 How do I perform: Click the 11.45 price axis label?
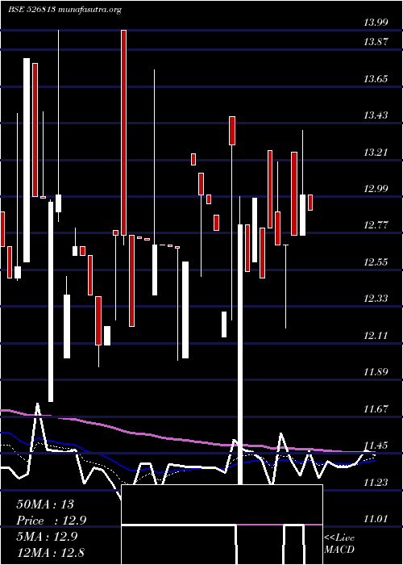pos(376,446)
